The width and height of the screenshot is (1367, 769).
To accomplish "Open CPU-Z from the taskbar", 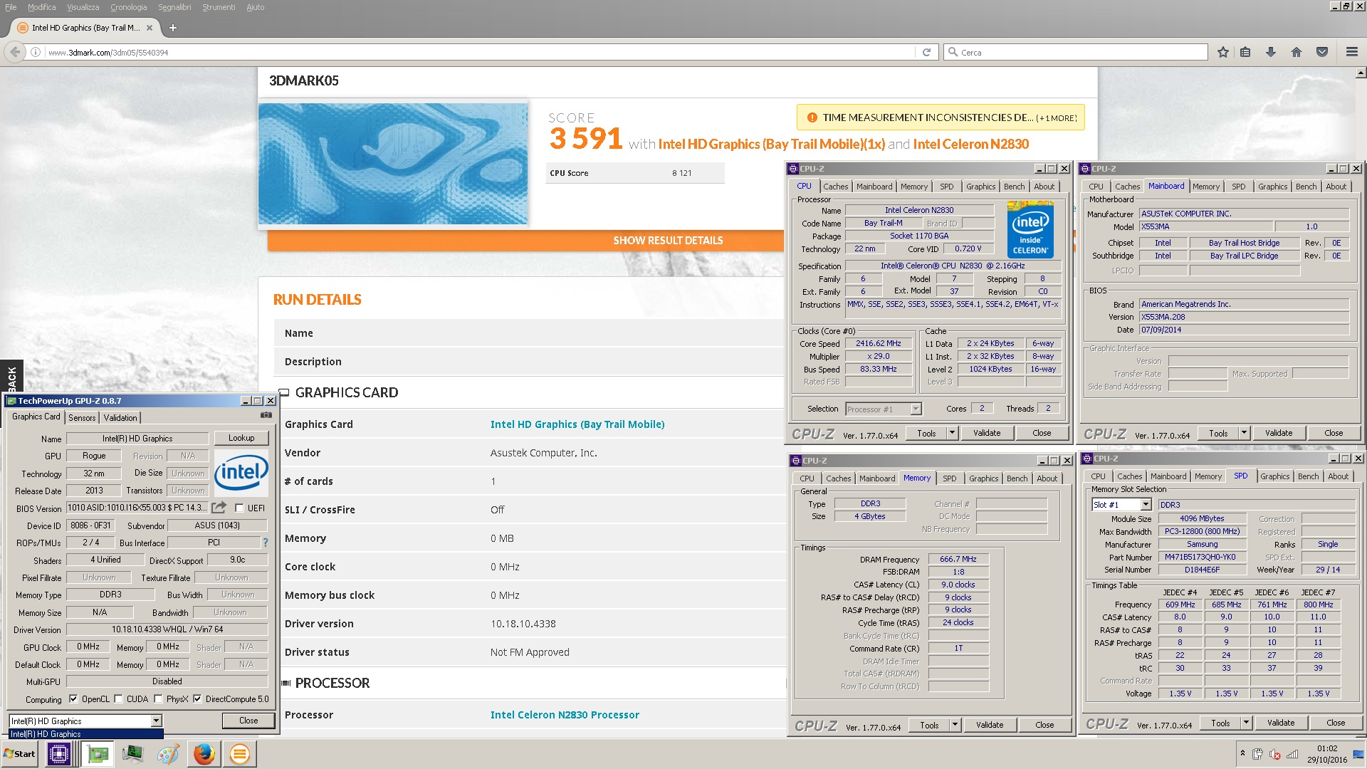I will [x=58, y=753].
